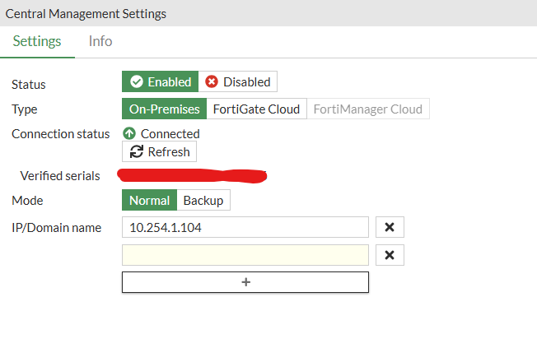
Task: Choose On-Premises as the Type
Action: click(x=164, y=109)
